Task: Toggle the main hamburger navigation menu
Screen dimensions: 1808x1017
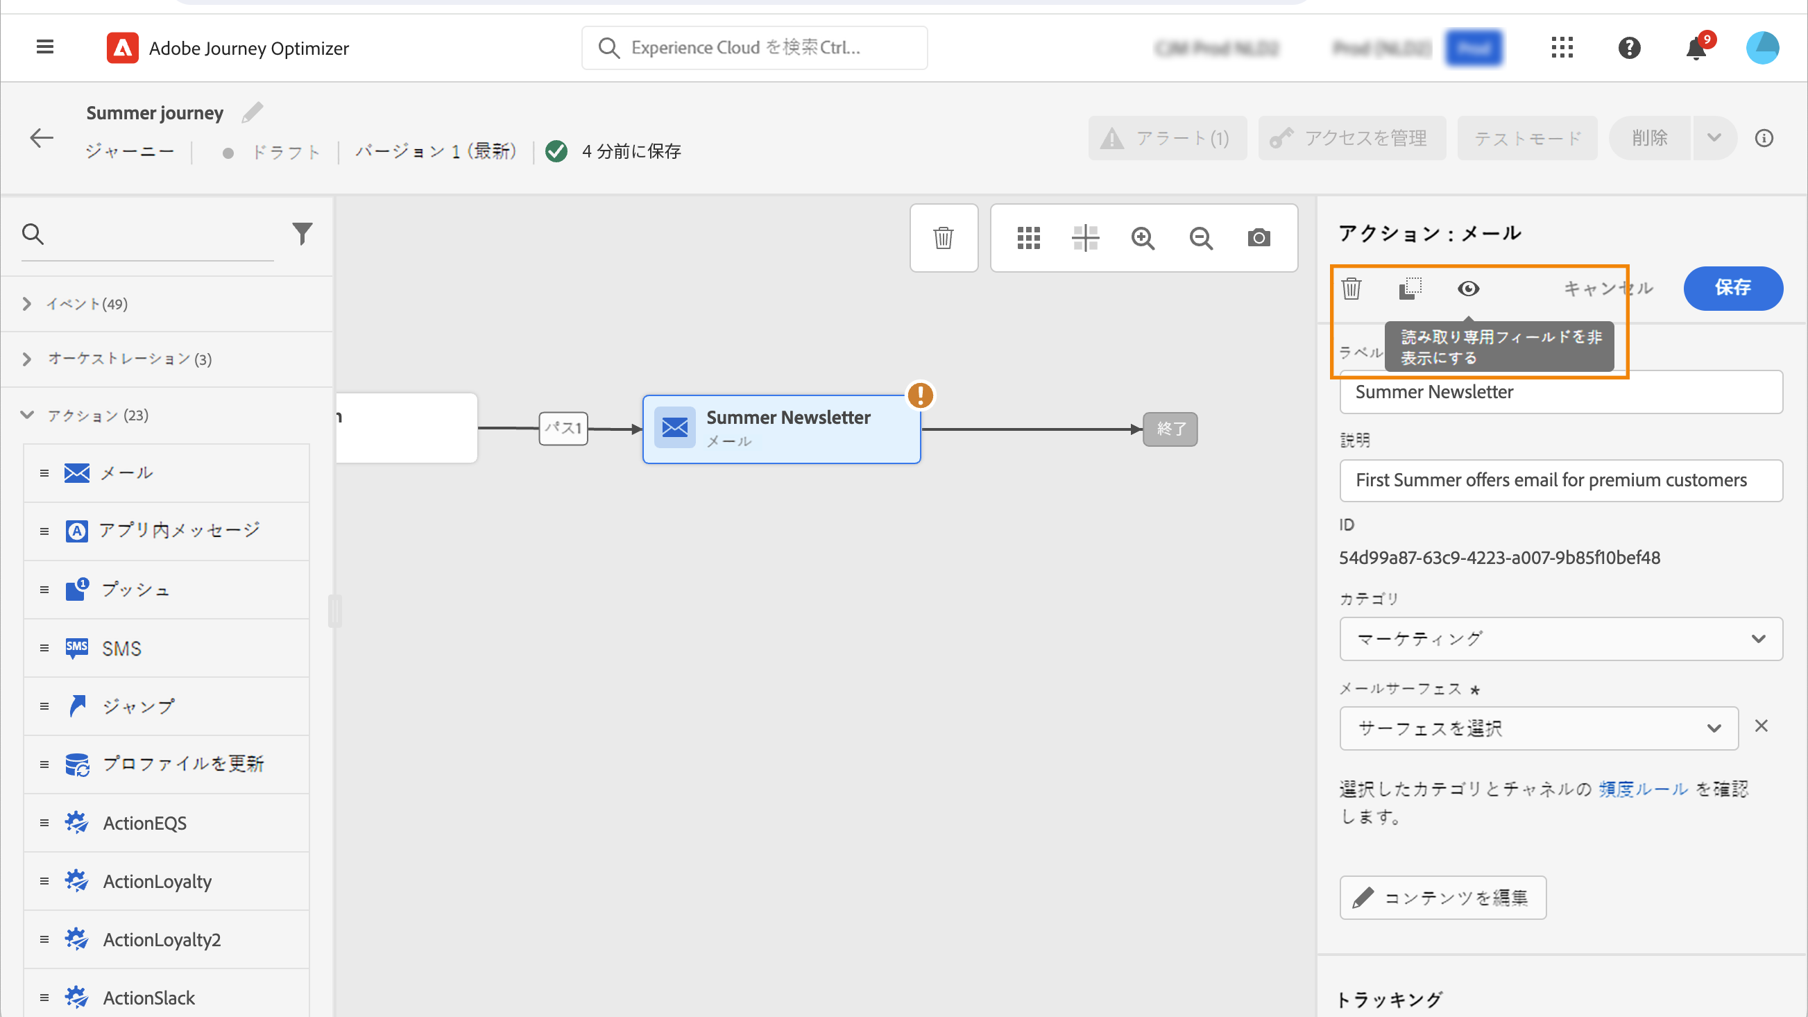Action: click(x=45, y=47)
